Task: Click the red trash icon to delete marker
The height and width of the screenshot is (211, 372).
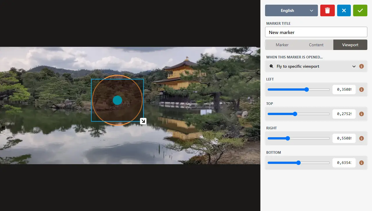Action: pos(327,10)
